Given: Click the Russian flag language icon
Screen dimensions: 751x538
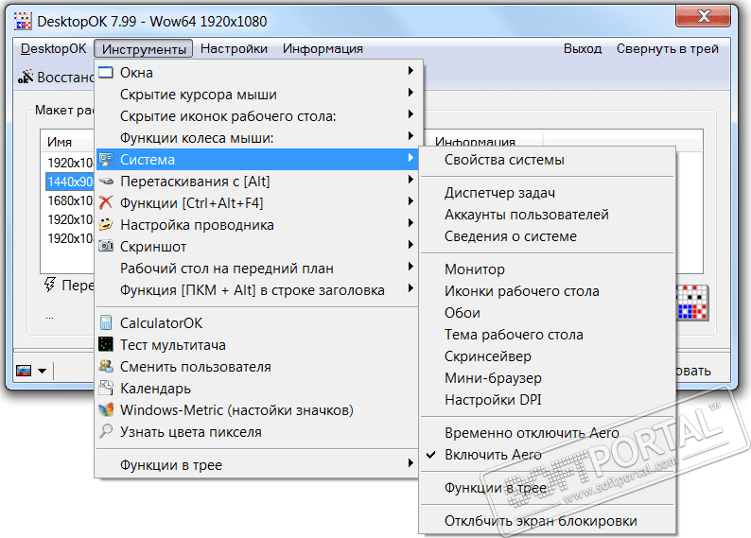Looking at the screenshot, I should tap(24, 371).
